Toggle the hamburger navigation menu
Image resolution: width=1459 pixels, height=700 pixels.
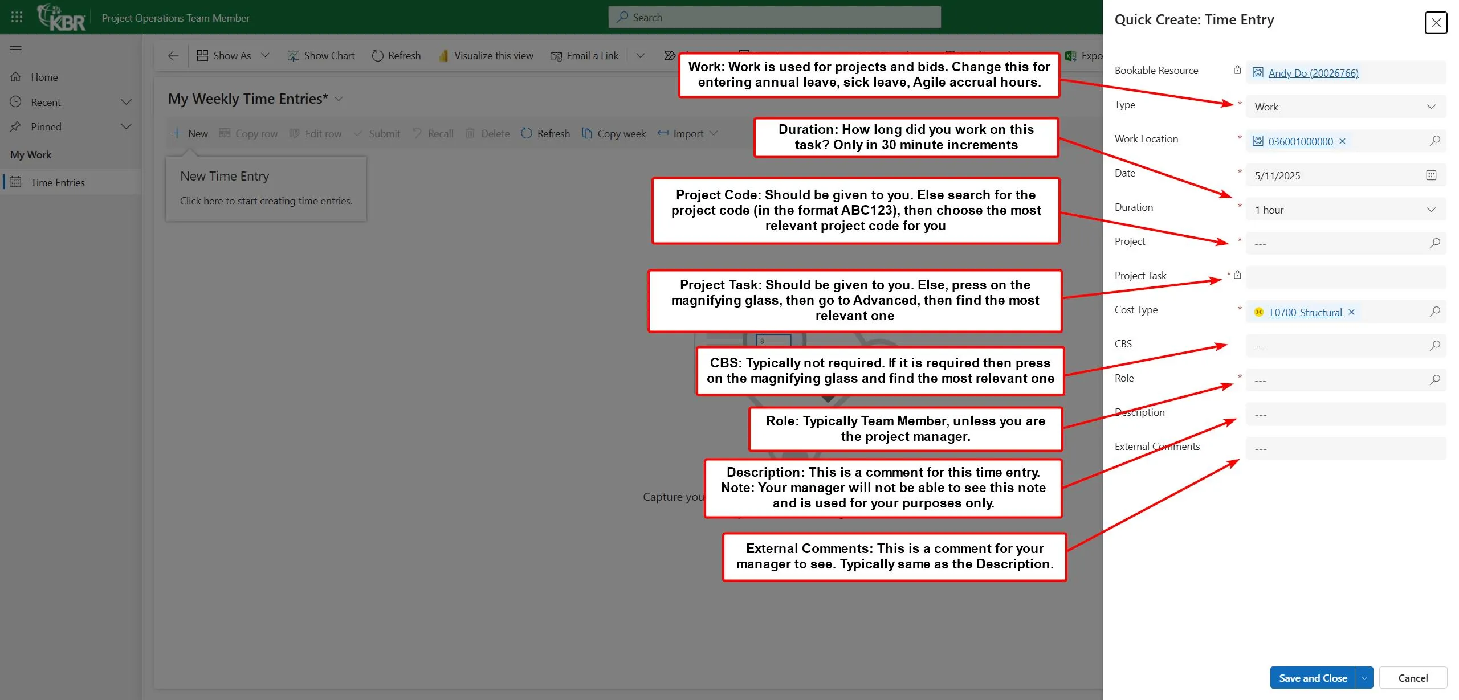pos(16,50)
